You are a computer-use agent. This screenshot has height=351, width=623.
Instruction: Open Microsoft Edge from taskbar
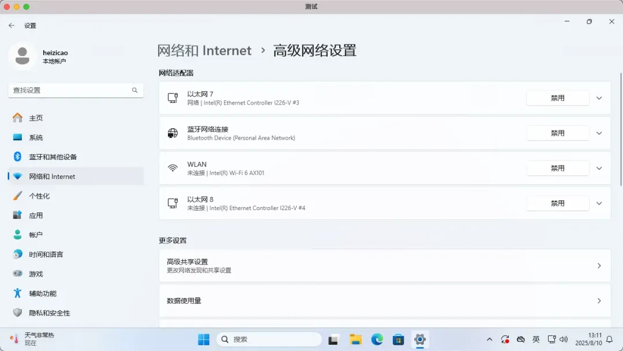[x=377, y=339]
